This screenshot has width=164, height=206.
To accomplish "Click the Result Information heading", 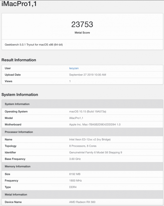I will click(19, 60).
